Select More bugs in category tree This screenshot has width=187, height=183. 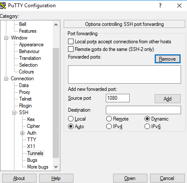pyautogui.click(x=38, y=167)
